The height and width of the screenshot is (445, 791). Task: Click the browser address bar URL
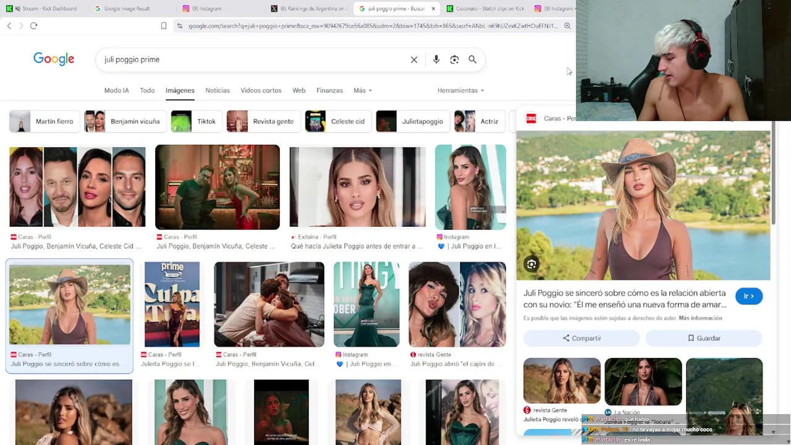[373, 26]
